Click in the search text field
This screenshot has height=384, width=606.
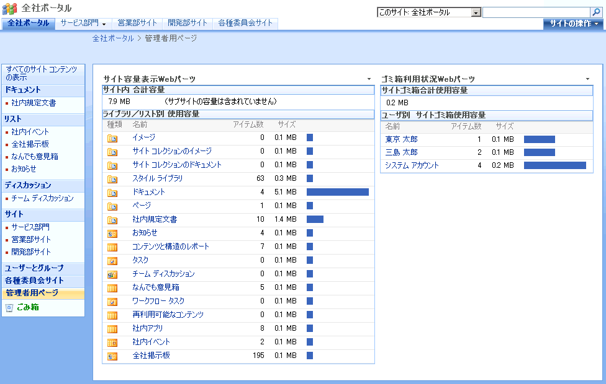[535, 12]
